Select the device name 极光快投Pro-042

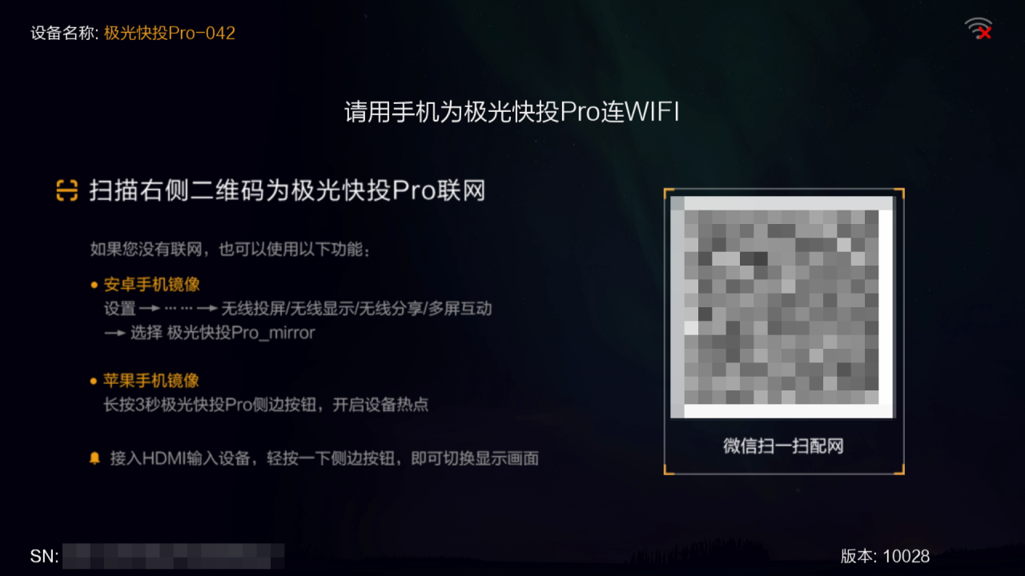click(170, 33)
